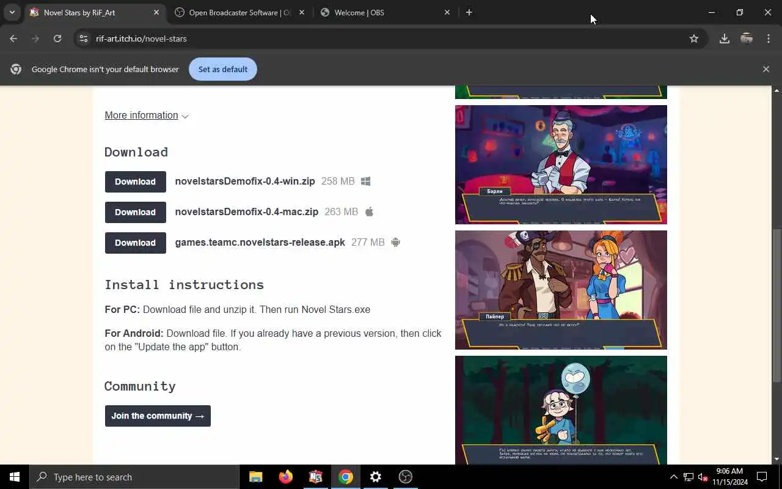The height and width of the screenshot is (489, 782).
Task: Download games.teamc.novelstars-release.apk
Action: pyautogui.click(x=136, y=243)
